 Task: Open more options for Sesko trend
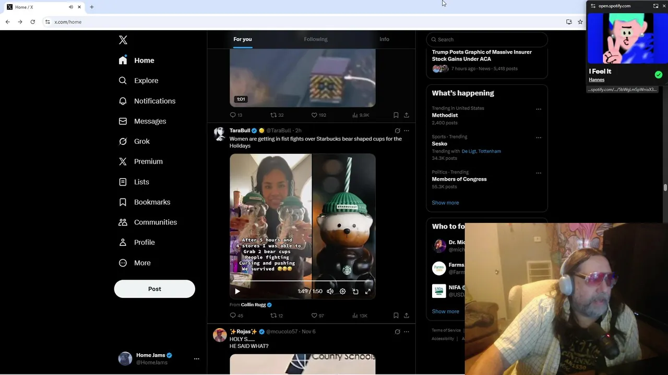539,137
